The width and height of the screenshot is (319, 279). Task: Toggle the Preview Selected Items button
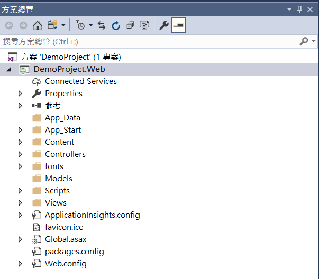[x=178, y=25]
